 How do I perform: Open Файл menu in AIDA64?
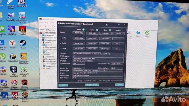coord(41,23)
